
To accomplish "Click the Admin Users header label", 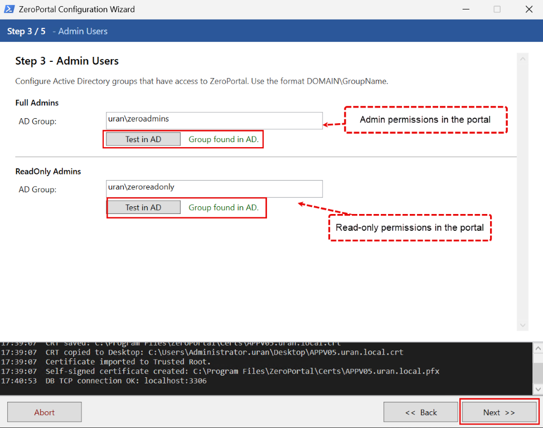I will 83,31.
